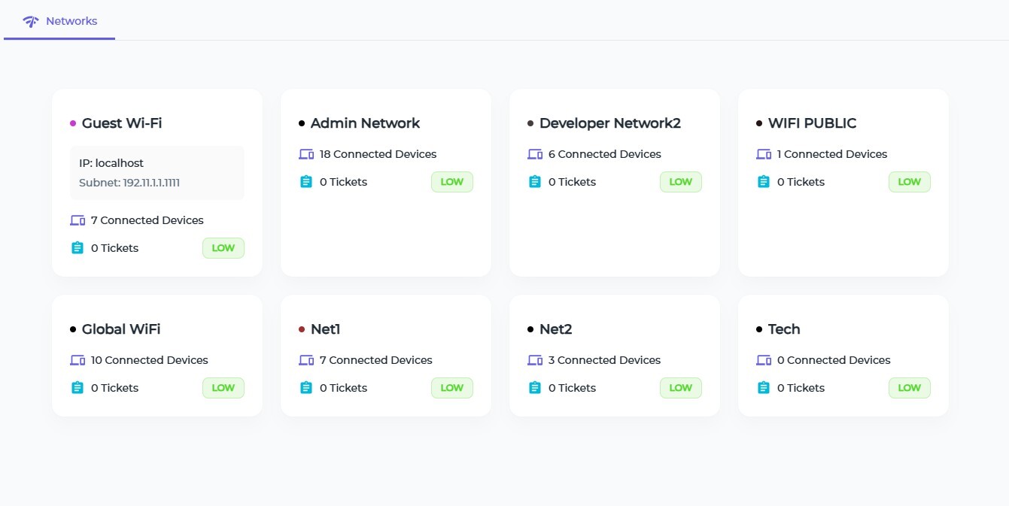1009x506 pixels.
Task: Click the devices icon on Net2 card
Action: coord(535,360)
